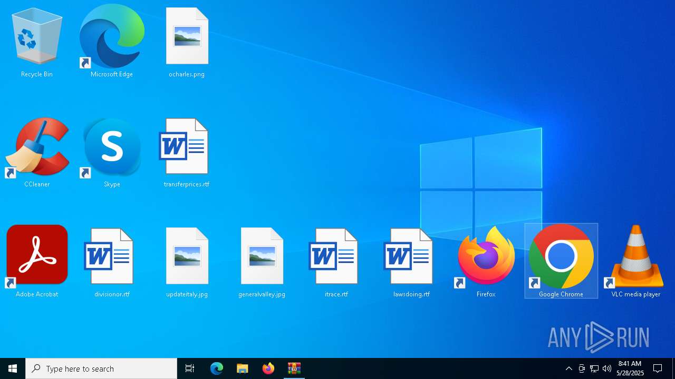Select the Skype desktop shortcut
This screenshot has width=675, height=379.
click(112, 153)
